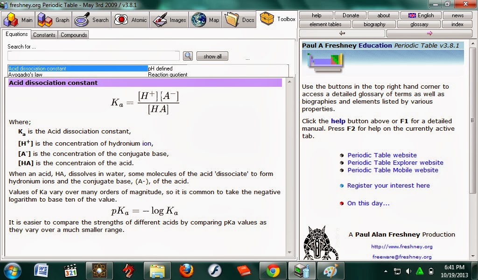Screen dimensions: 478x280
Task: Go forward with the pink right arrow
Action: pos(429,33)
